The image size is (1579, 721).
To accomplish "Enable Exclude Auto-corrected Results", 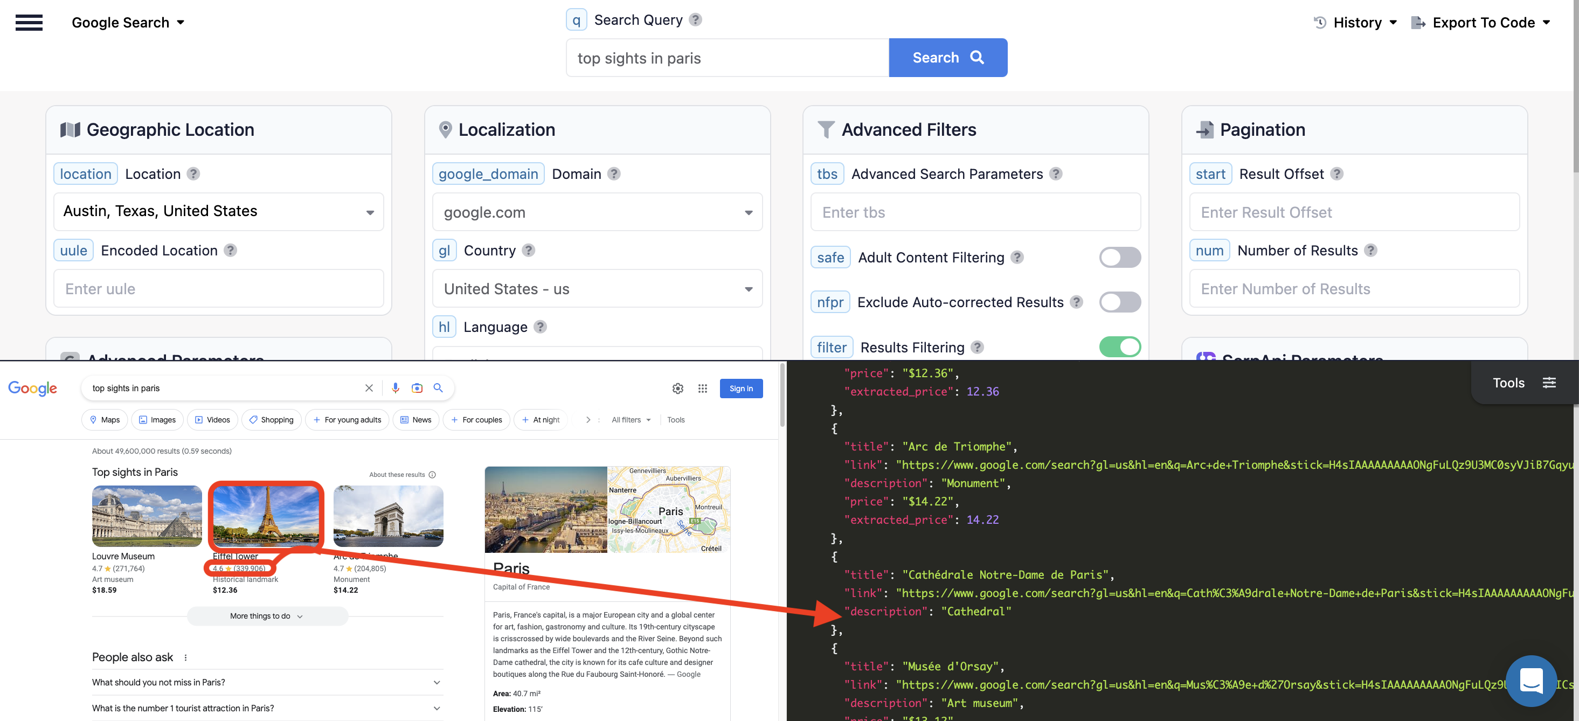I will tap(1120, 302).
